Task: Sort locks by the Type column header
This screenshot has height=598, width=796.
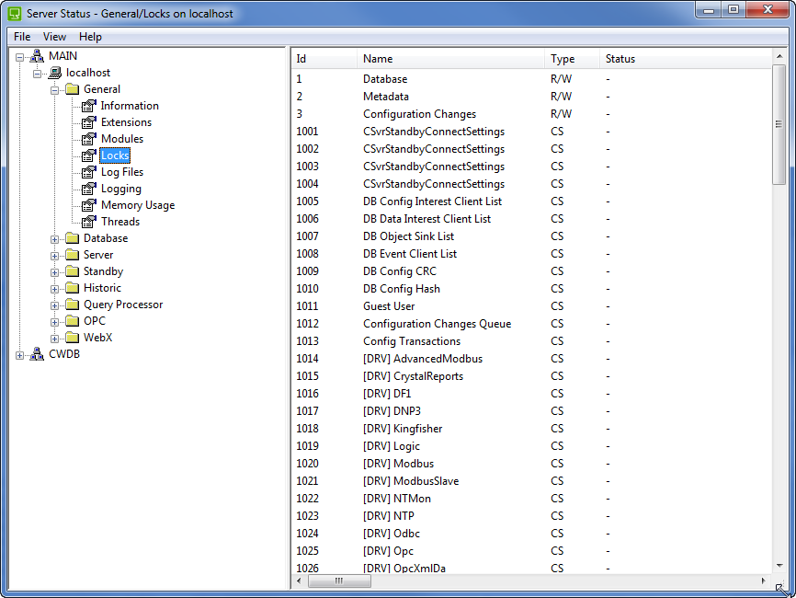Action: click(572, 59)
